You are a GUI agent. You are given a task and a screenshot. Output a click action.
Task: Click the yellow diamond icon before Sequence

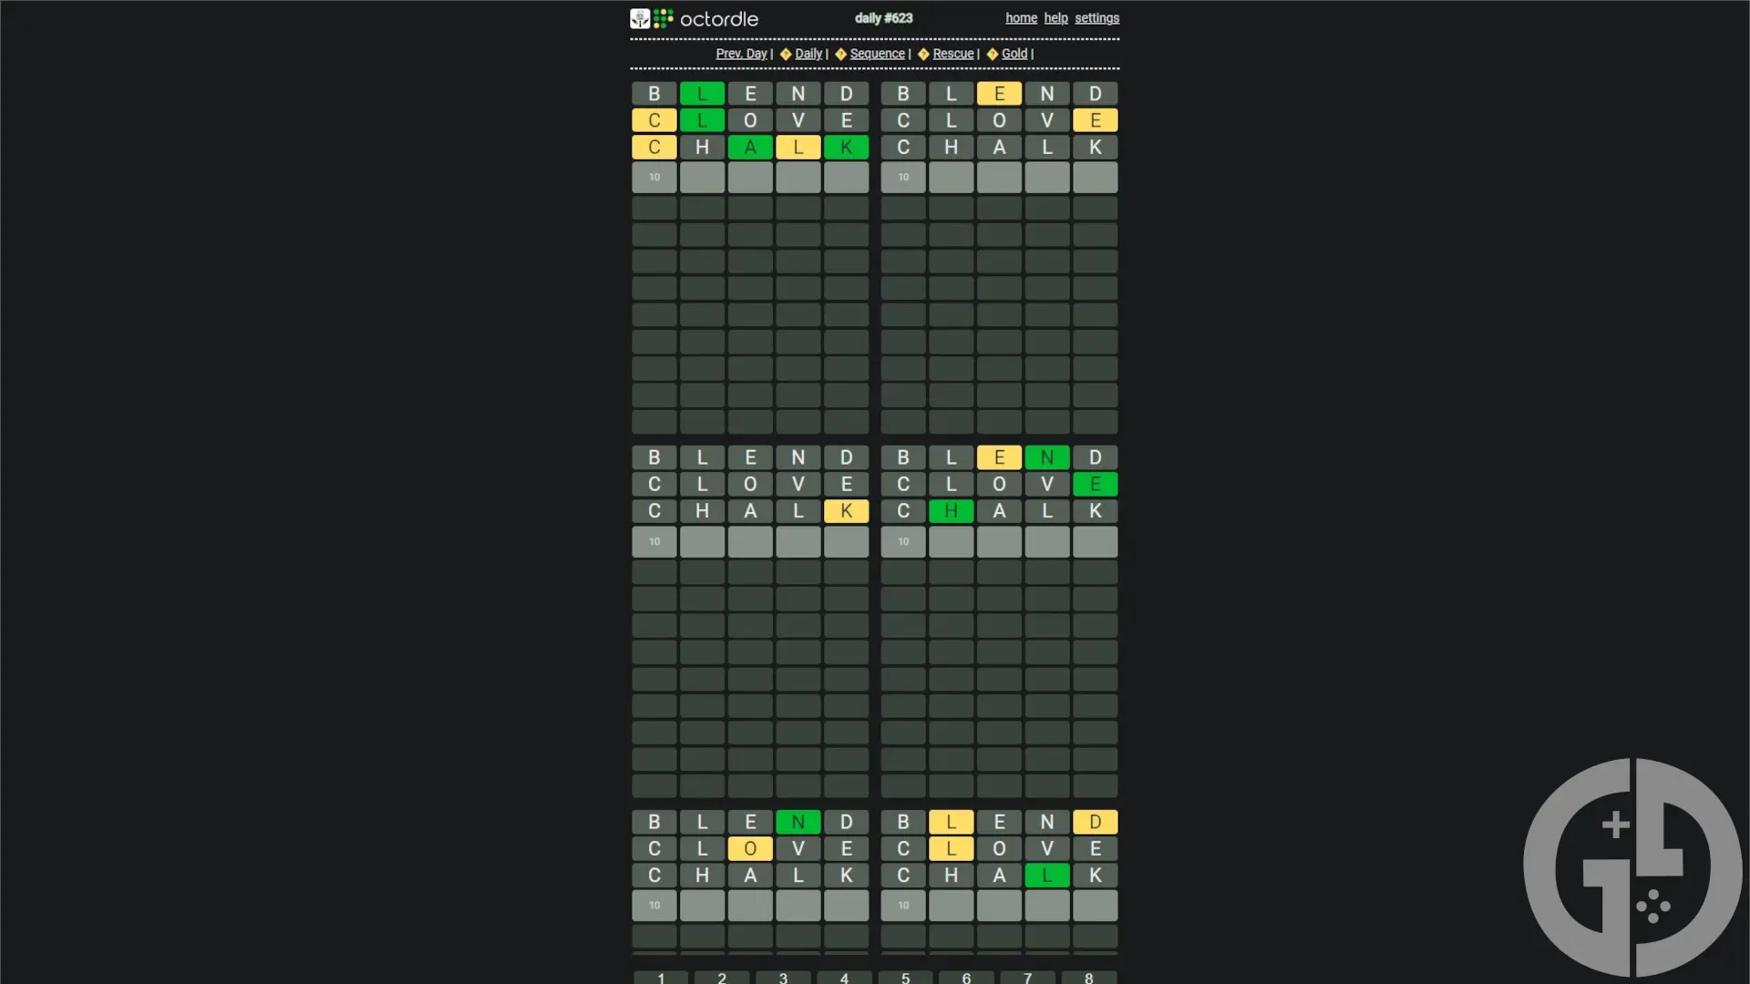coord(840,55)
